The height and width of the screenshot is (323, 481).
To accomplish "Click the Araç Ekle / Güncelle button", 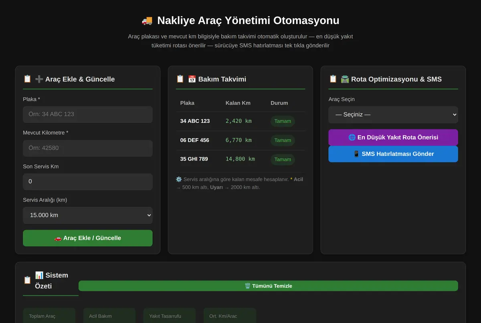I will click(x=88, y=238).
